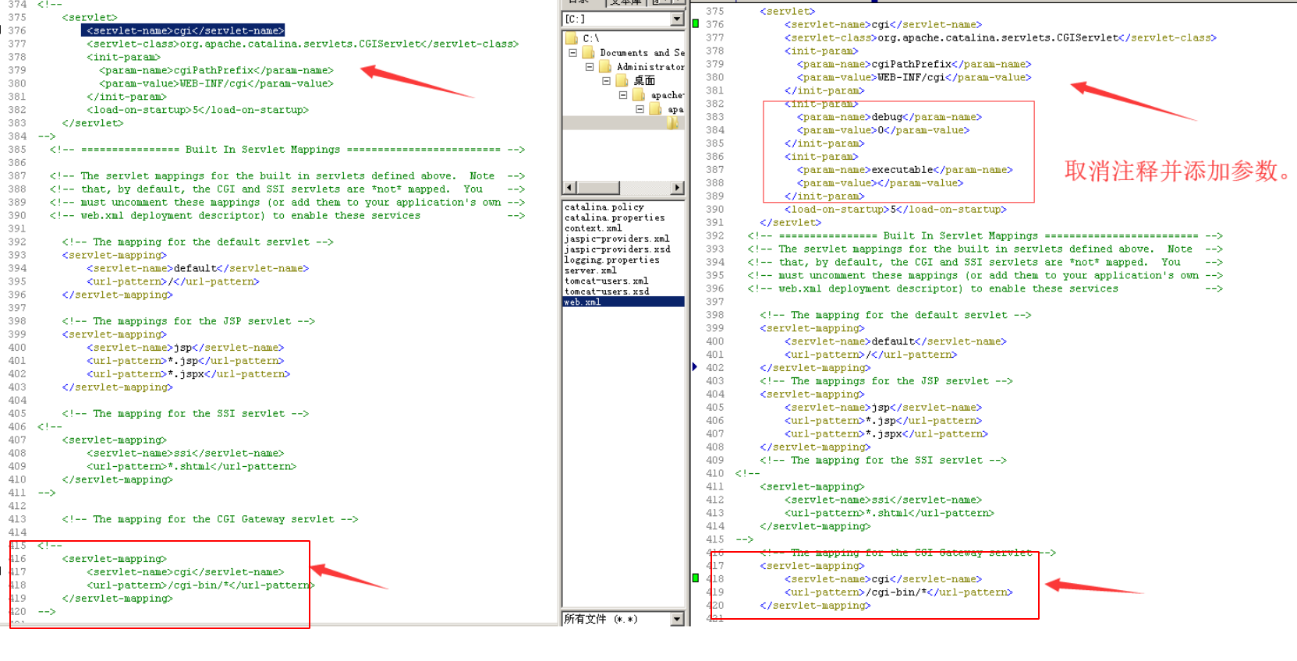Click the Administrator folder icon
Screen dimensions: 1297x661
[605, 67]
